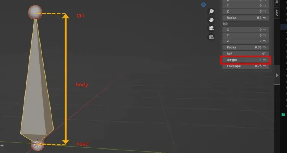Viewport: 287px width, 153px height.
Task: Click the blue Z axis gizmo circle
Action: pos(204,5)
